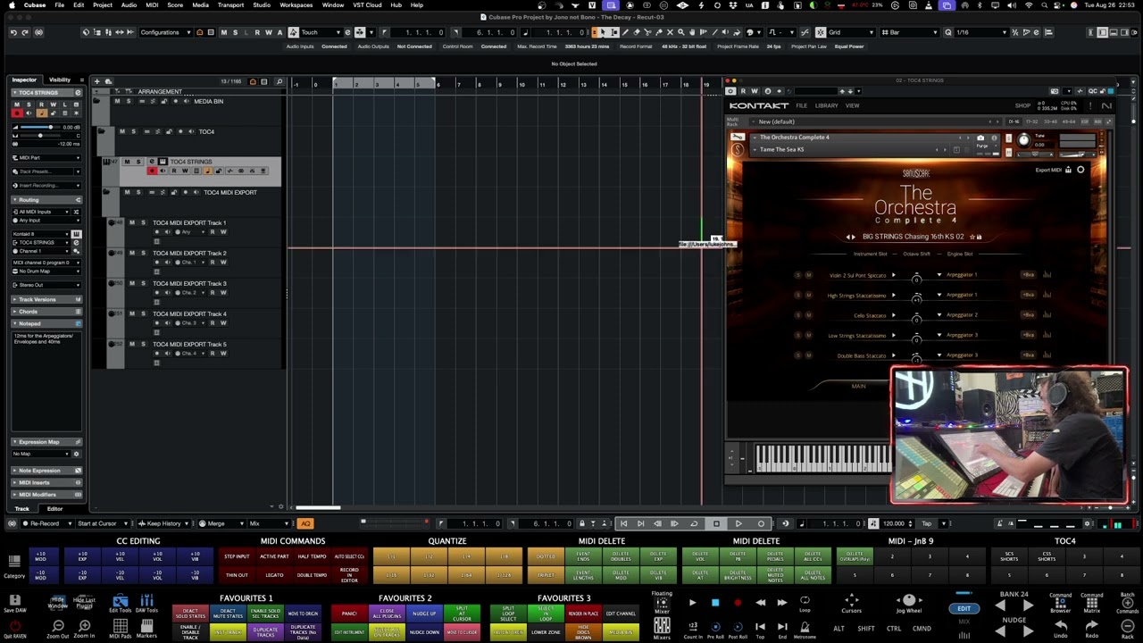The width and height of the screenshot is (1143, 643).
Task: Click the Floating Mixer icon
Action: 662,603
